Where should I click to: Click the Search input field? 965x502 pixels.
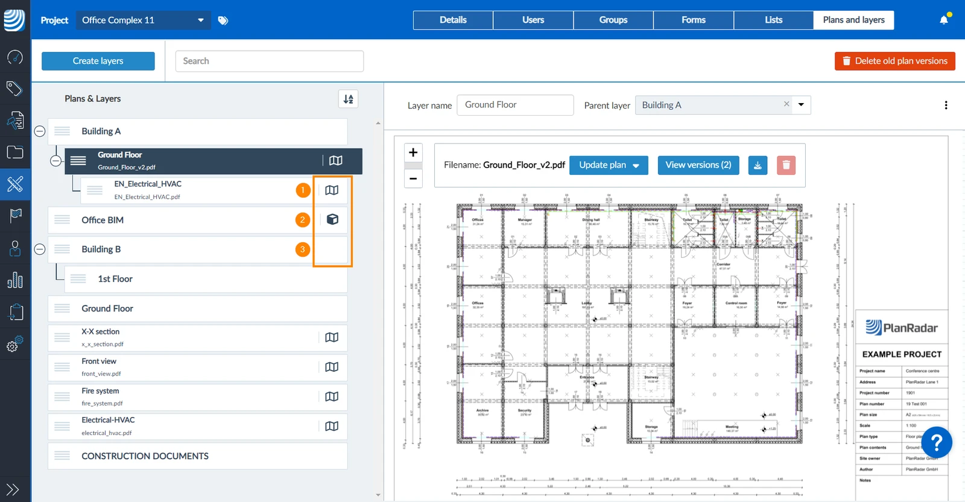click(270, 61)
